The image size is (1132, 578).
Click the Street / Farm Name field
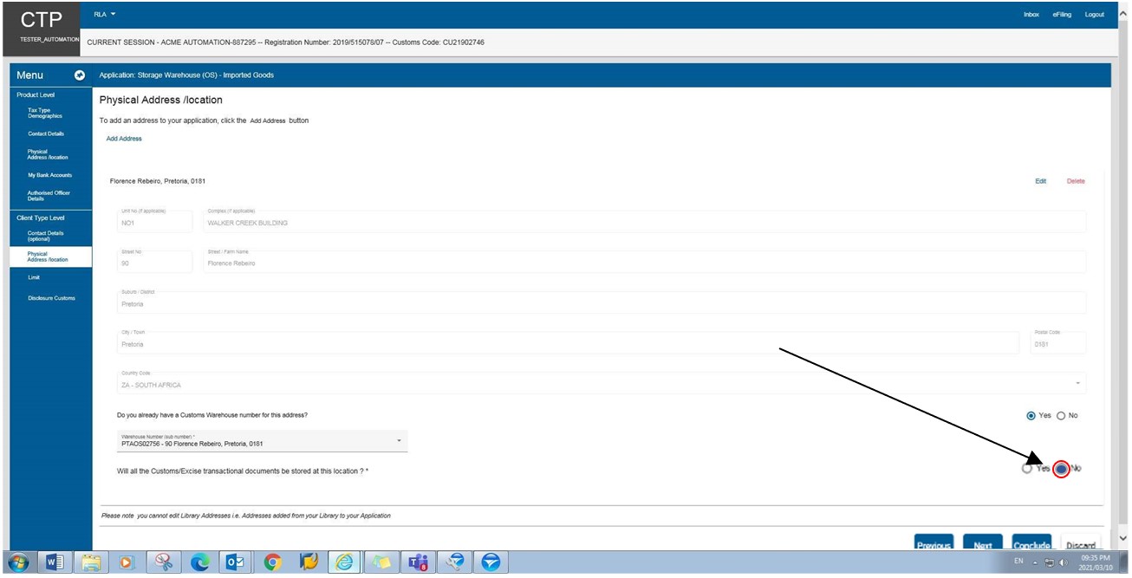644,262
